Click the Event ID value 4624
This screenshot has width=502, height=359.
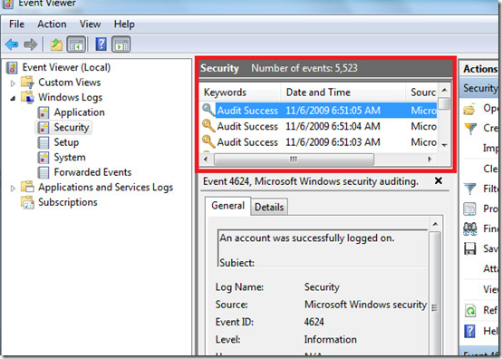pyautogui.click(x=314, y=322)
